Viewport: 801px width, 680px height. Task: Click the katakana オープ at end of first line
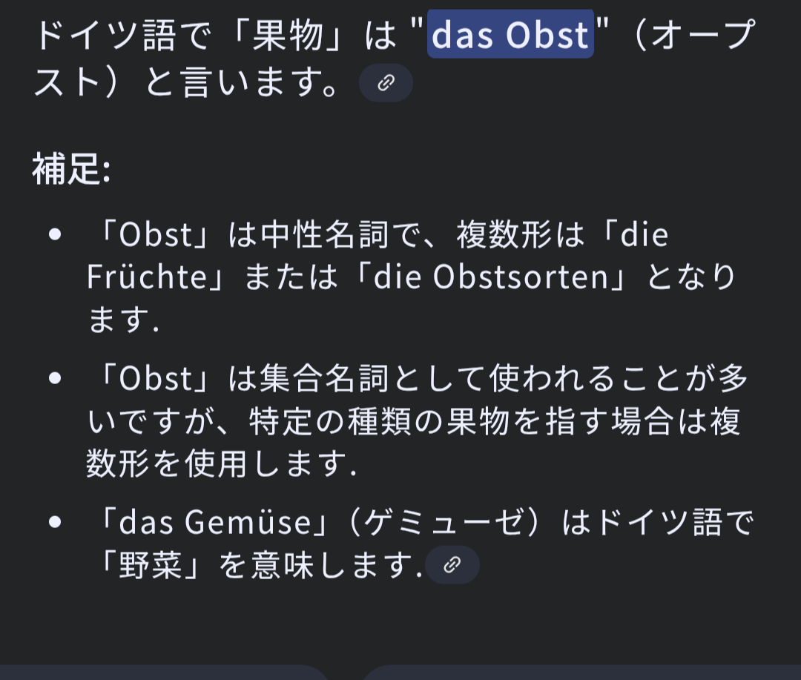[x=704, y=35]
